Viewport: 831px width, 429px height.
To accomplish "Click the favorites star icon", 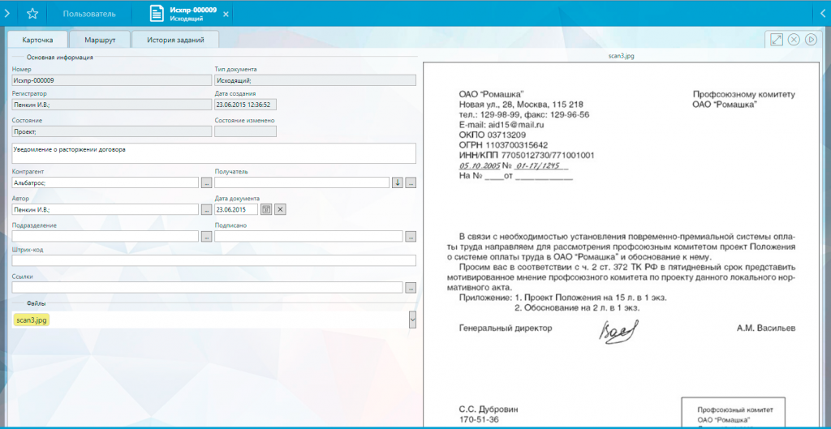I will tap(32, 14).
